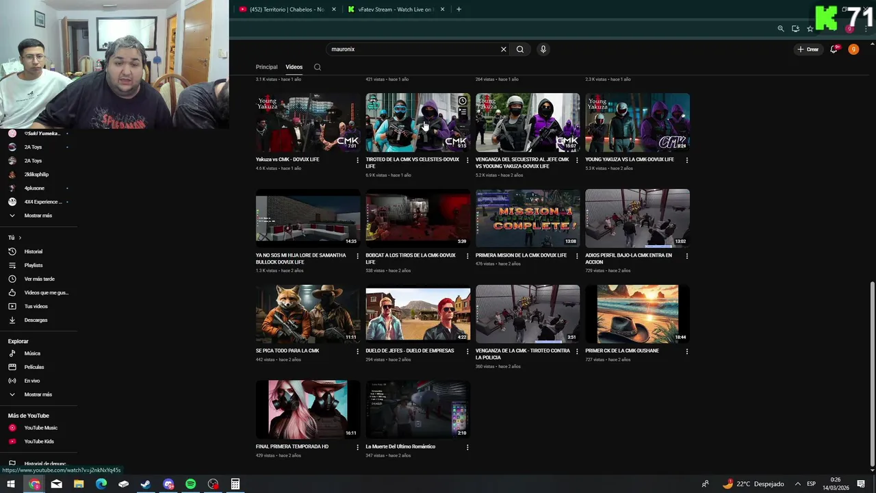This screenshot has height=493, width=876.
Task: Open options for YA NO SOS MI HIJA video
Action: [x=357, y=256]
